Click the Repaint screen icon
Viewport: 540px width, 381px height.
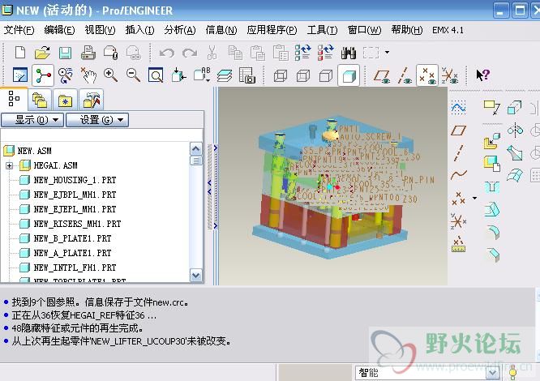click(x=20, y=75)
